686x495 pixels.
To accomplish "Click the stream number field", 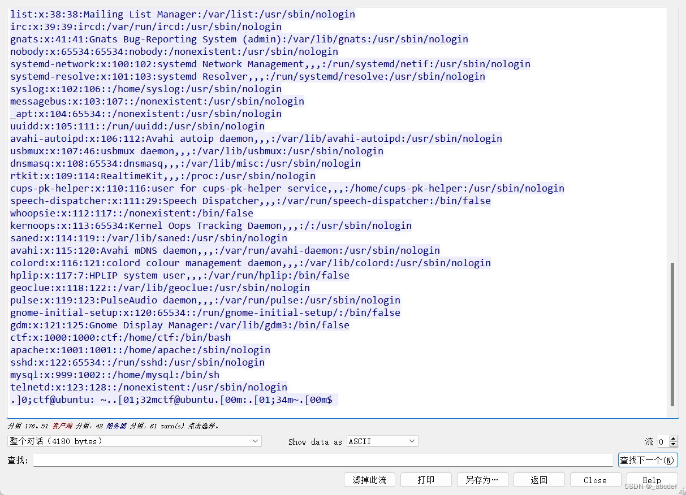I will coord(662,441).
